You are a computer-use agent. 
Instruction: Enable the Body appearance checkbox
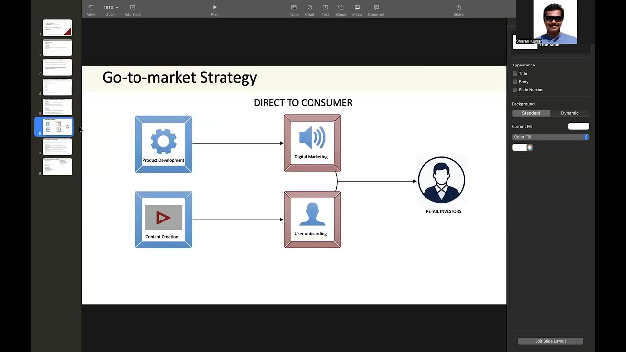514,82
